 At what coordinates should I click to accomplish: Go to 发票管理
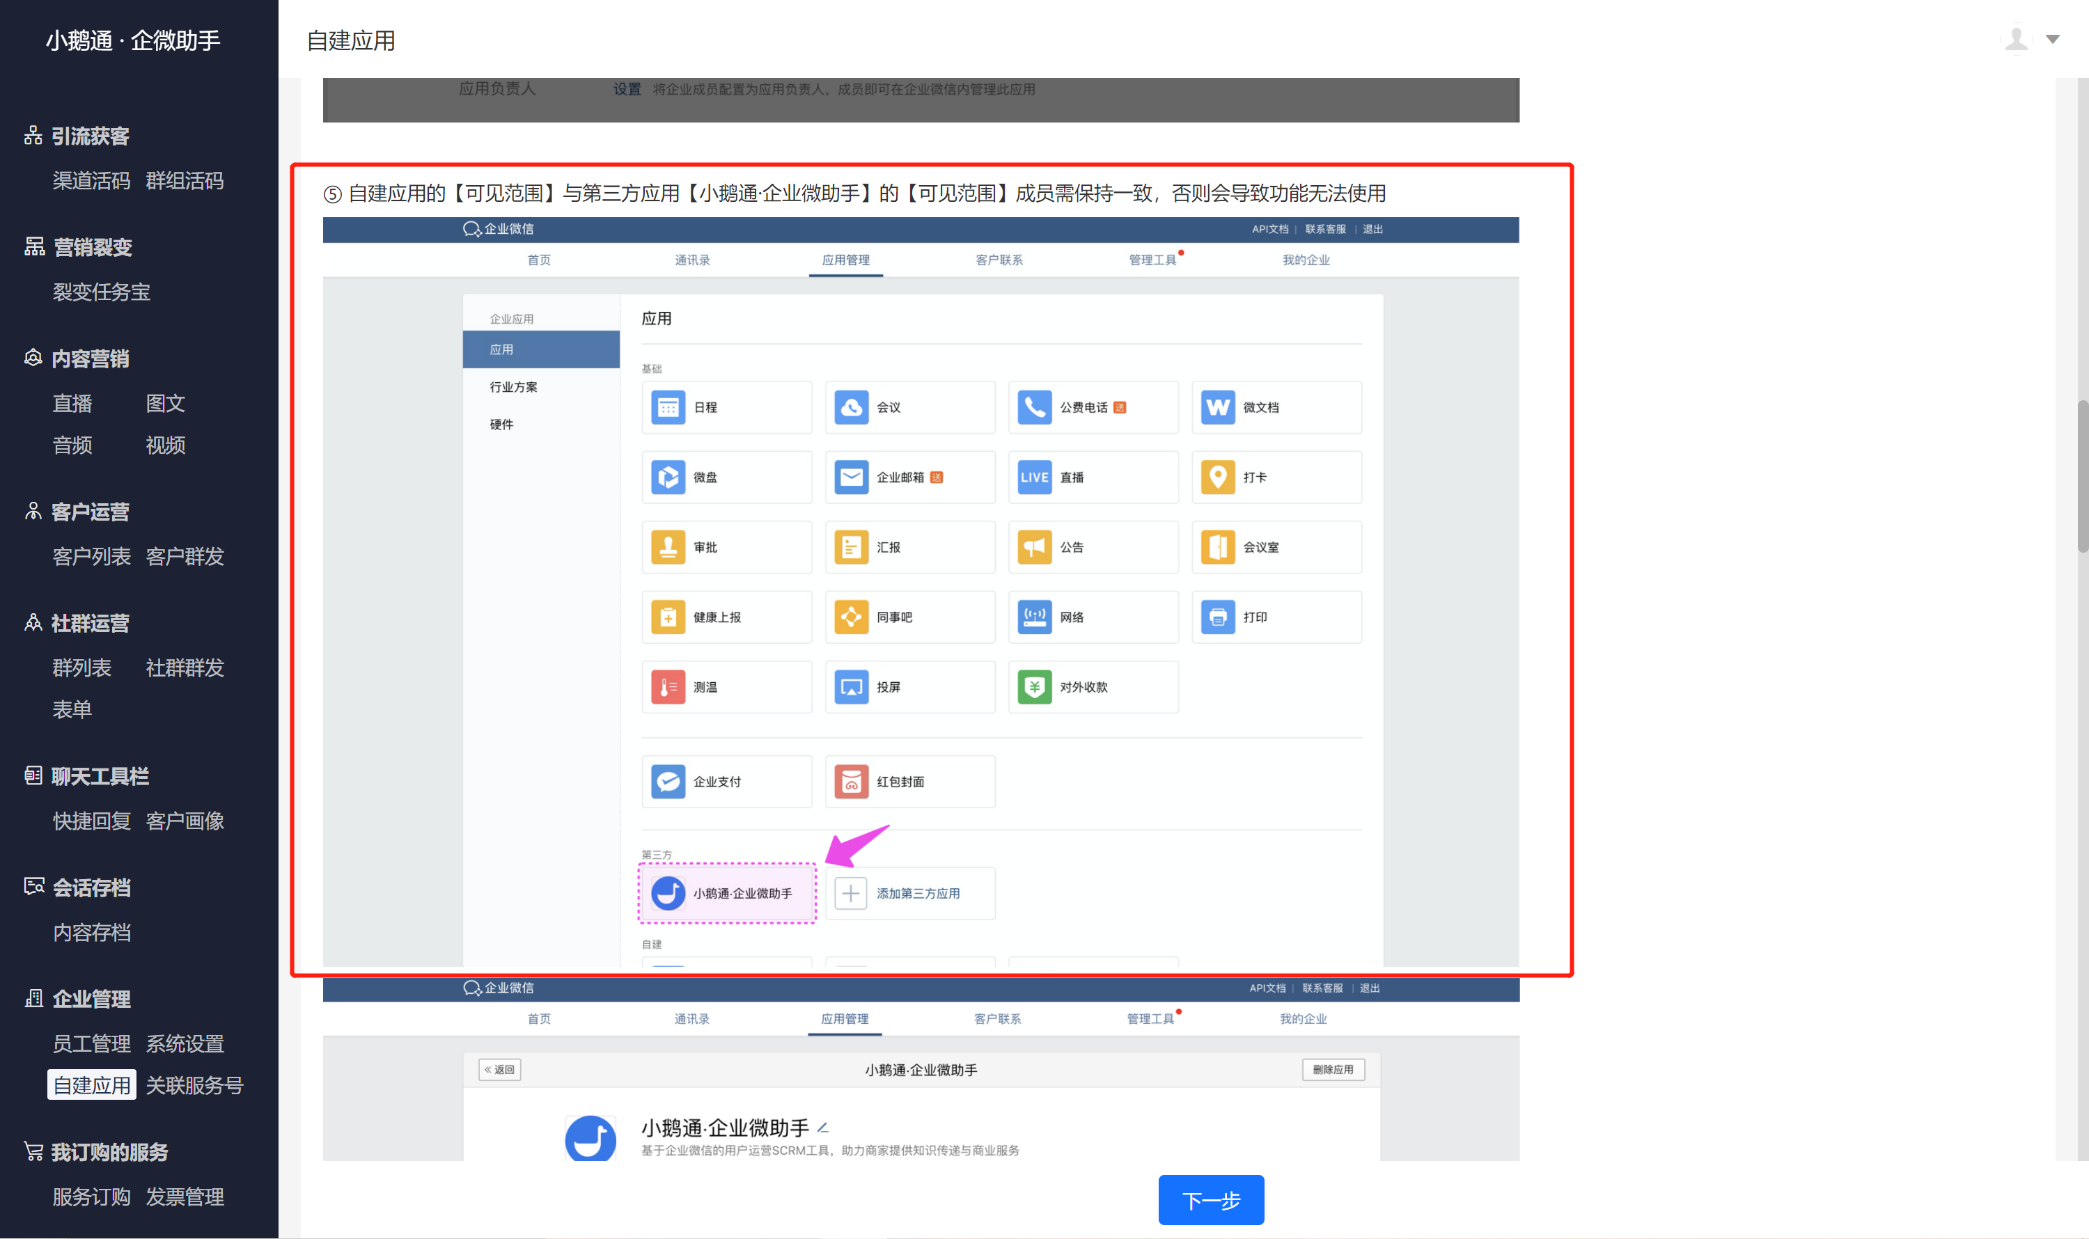click(185, 1197)
